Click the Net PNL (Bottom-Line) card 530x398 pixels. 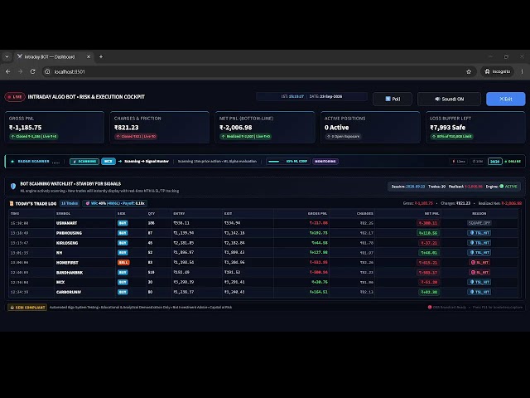(265, 127)
